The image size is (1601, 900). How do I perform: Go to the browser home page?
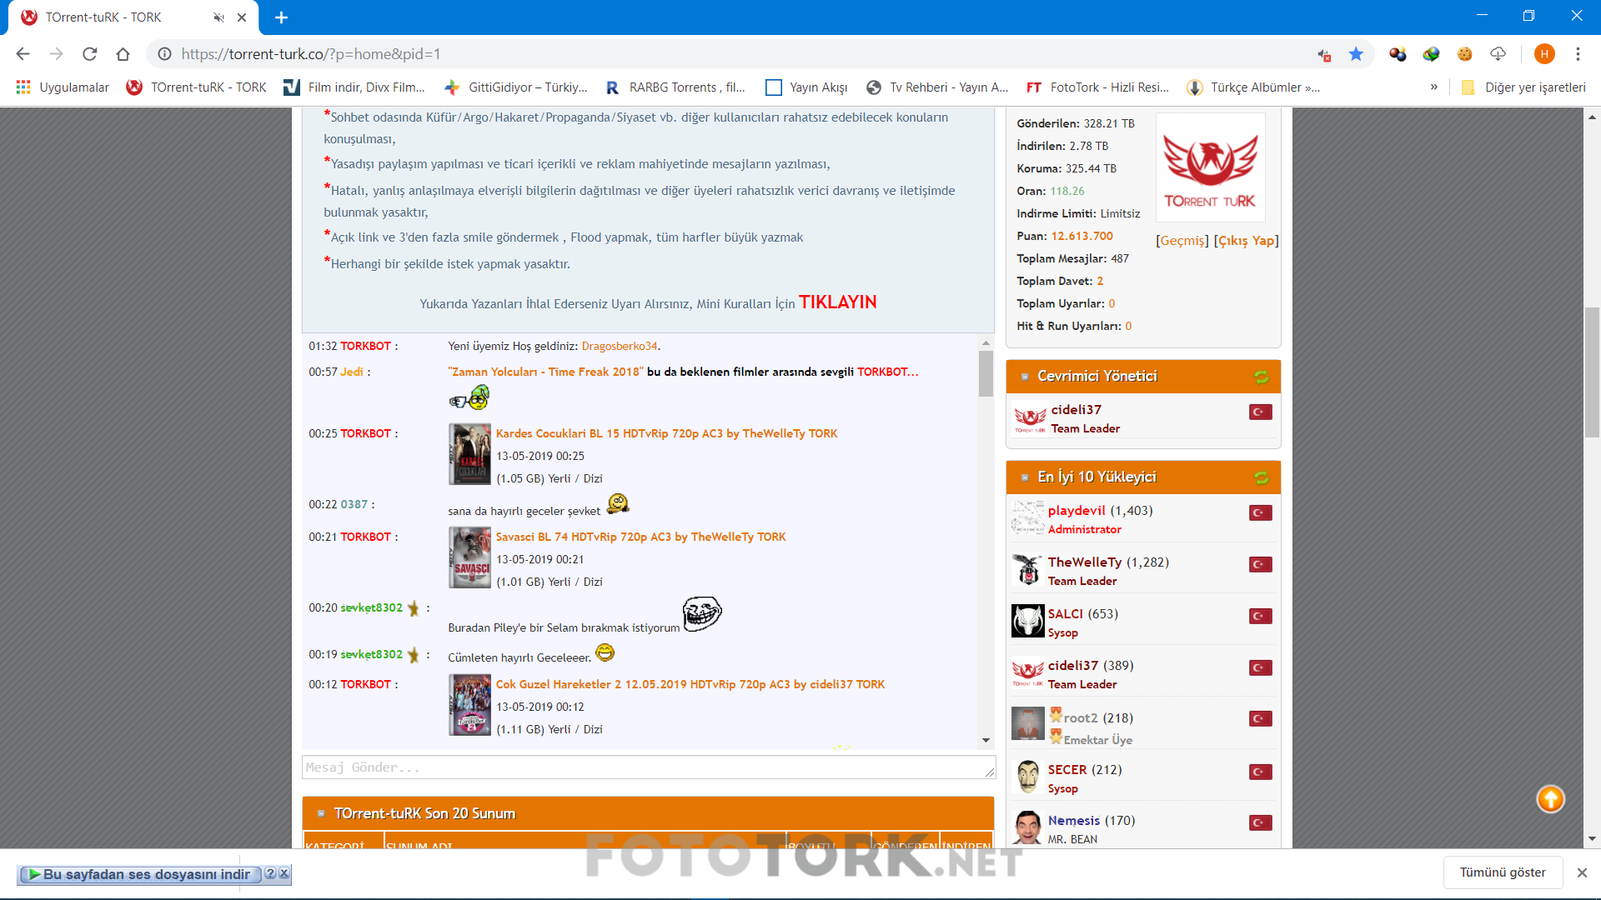point(123,54)
